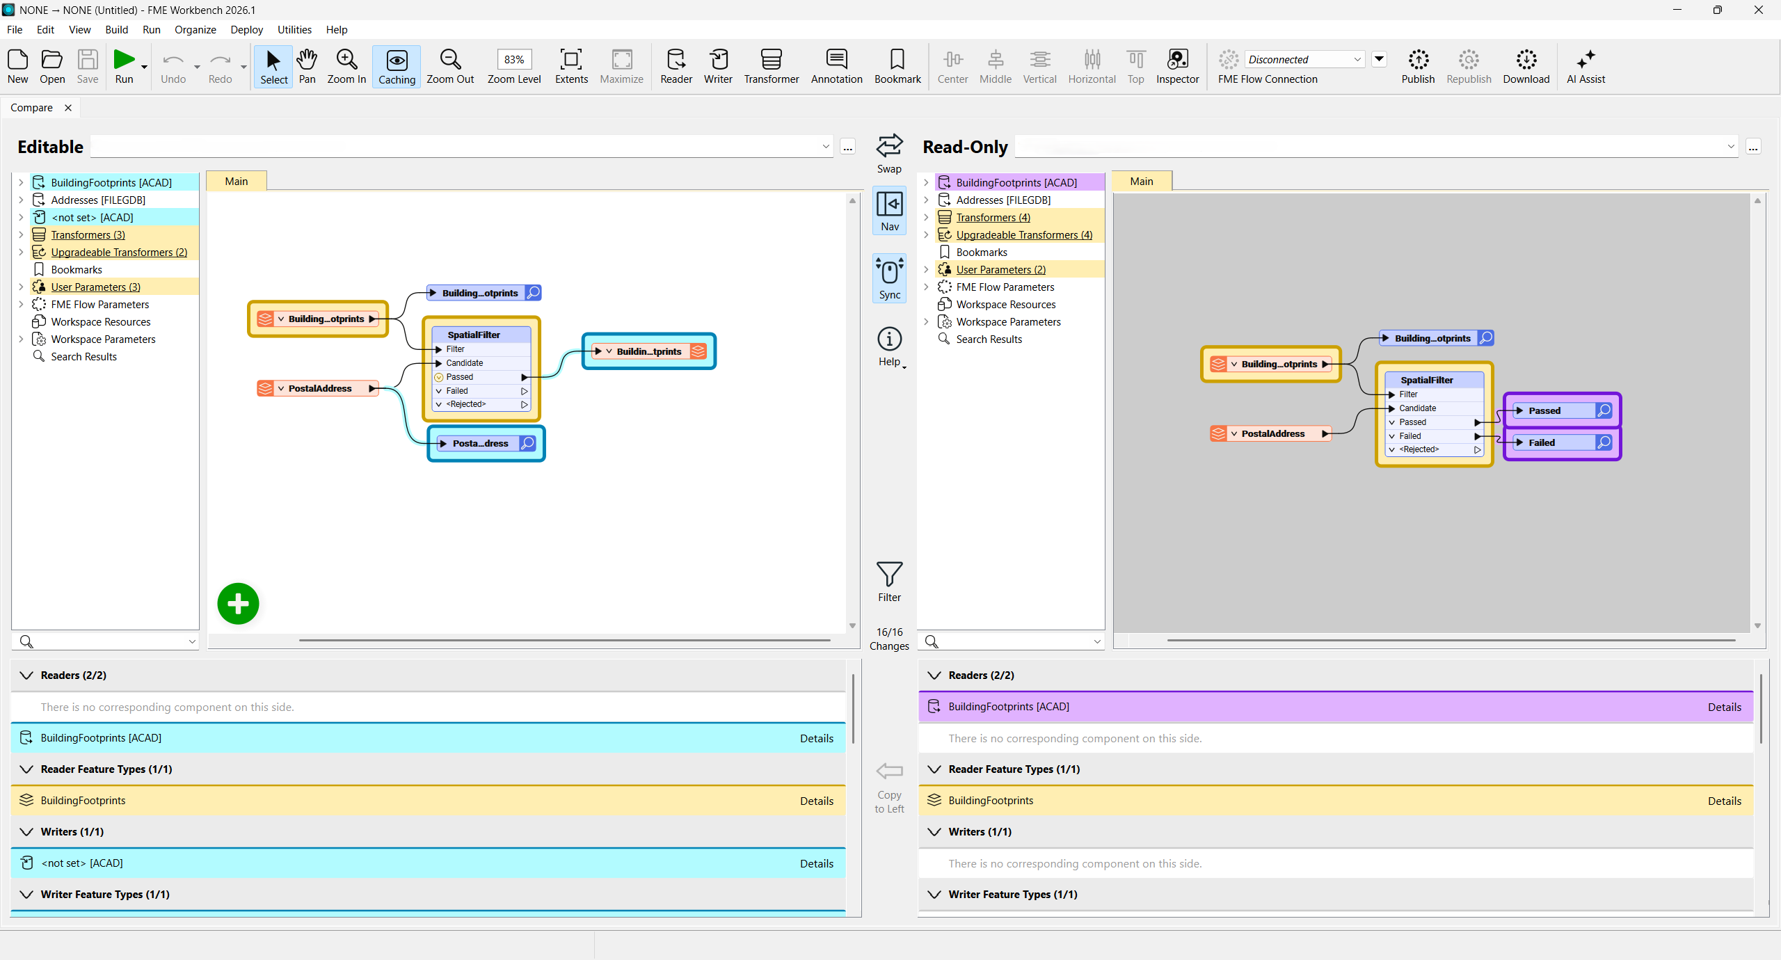Viewport: 1781px width, 960px height.
Task: Close the Compare tab
Action: [x=68, y=107]
